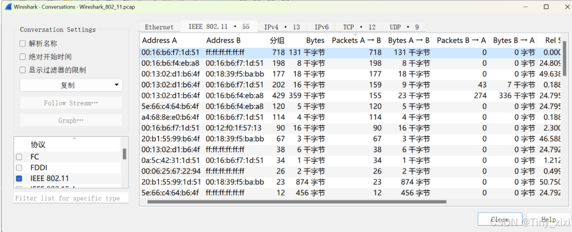
Task: Sort by Bytes B → A column header
Action: tap(513, 41)
